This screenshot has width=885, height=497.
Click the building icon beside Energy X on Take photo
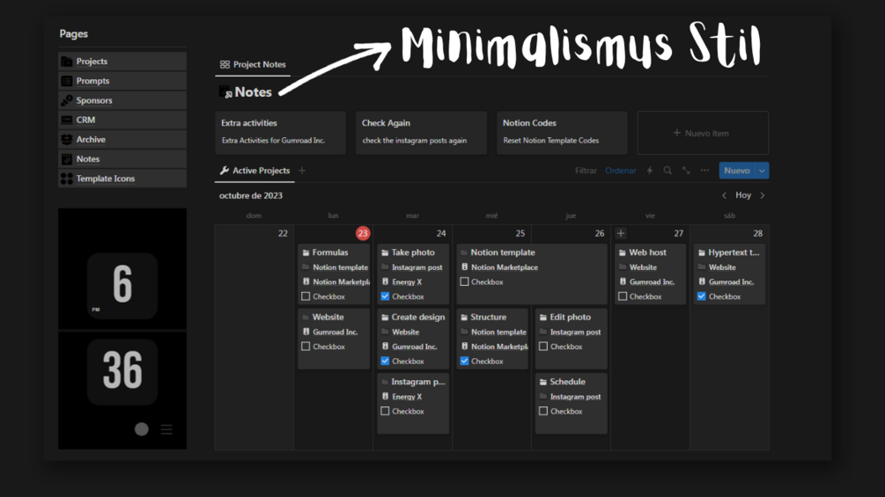385,281
